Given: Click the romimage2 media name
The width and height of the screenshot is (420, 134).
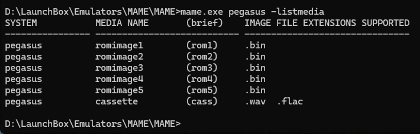Looking at the screenshot, I should [119, 57].
